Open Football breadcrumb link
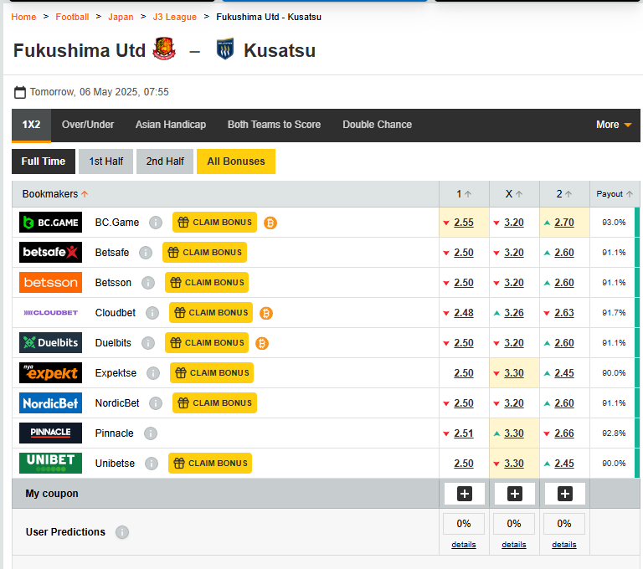The height and width of the screenshot is (569, 643). (x=72, y=17)
